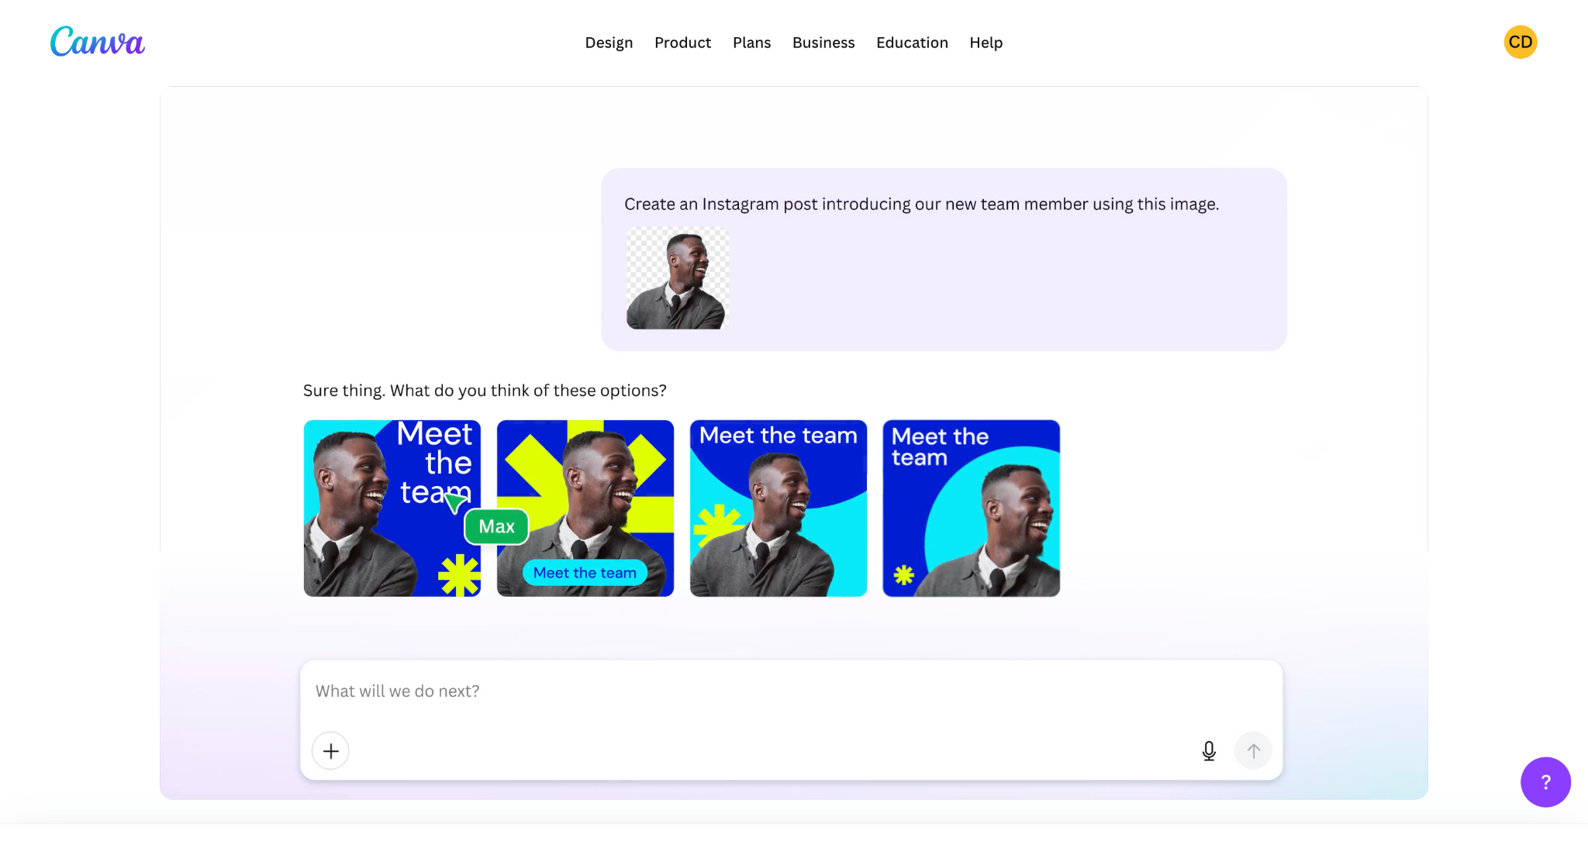Open the CD profile avatar
This screenshot has width=1588, height=841.
tap(1520, 42)
